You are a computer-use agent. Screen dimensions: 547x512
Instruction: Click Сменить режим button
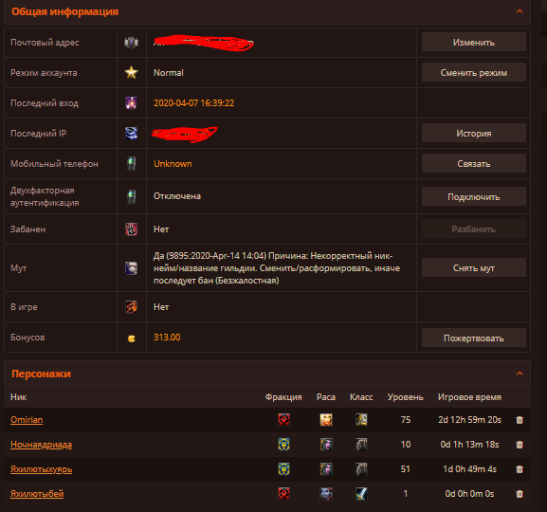[474, 73]
